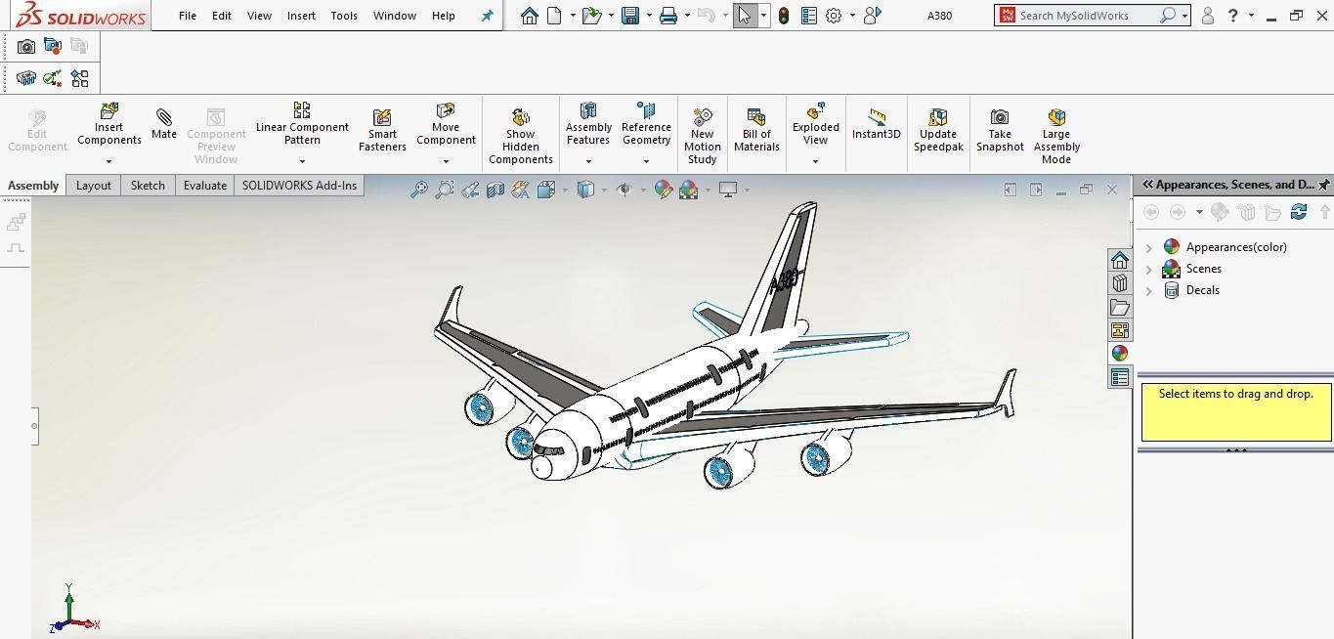The height and width of the screenshot is (639, 1334).
Task: Open Assembly Features tool
Action: pos(588,124)
